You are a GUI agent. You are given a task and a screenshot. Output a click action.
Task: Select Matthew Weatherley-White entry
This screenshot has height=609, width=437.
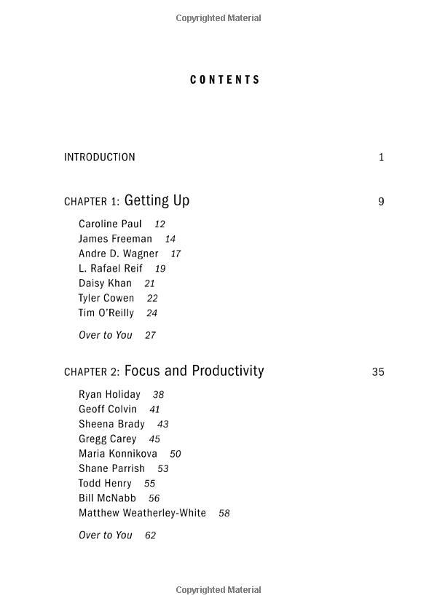(142, 513)
